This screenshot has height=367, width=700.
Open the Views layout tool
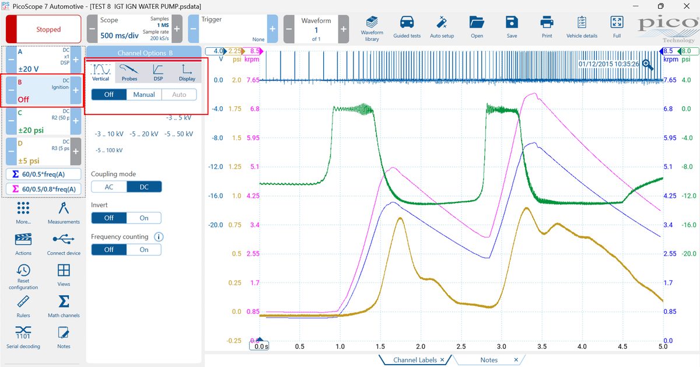pyautogui.click(x=64, y=275)
